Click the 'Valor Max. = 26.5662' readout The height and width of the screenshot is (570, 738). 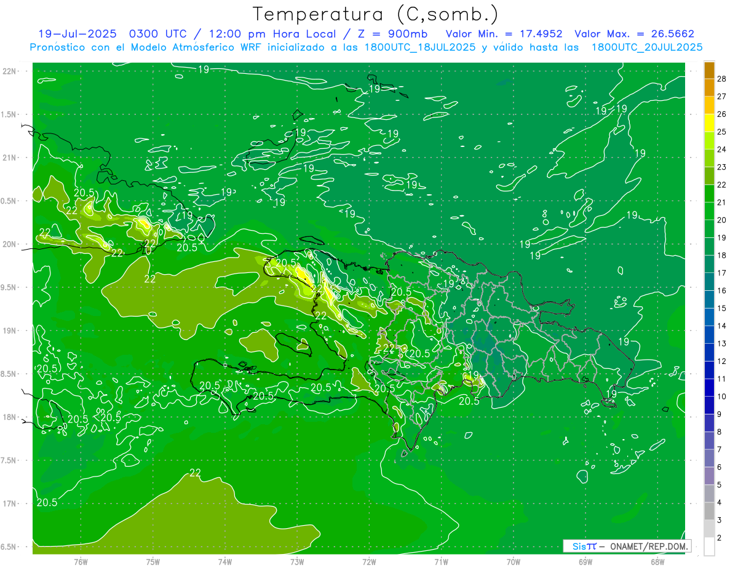[635, 34]
